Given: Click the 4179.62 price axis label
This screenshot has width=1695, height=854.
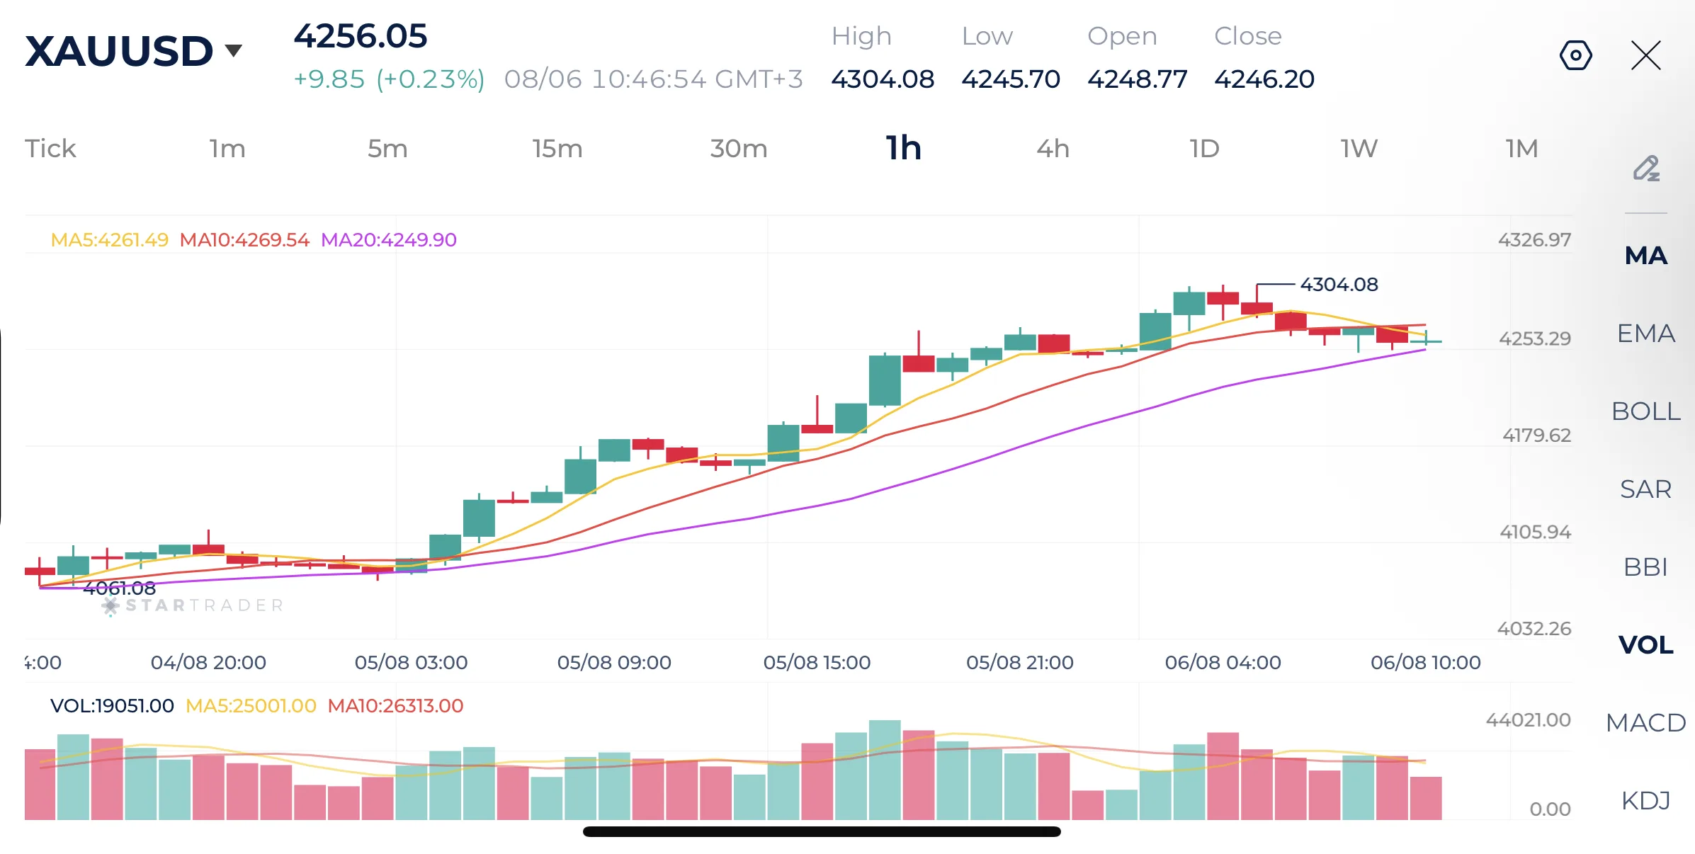Looking at the screenshot, I should point(1536,435).
